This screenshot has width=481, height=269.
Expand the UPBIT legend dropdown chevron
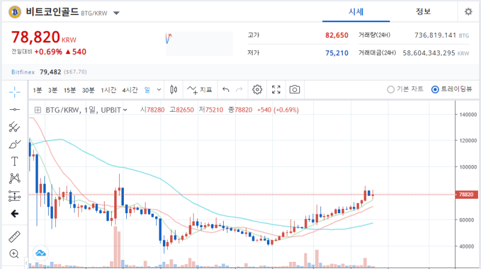pyautogui.click(x=125, y=110)
